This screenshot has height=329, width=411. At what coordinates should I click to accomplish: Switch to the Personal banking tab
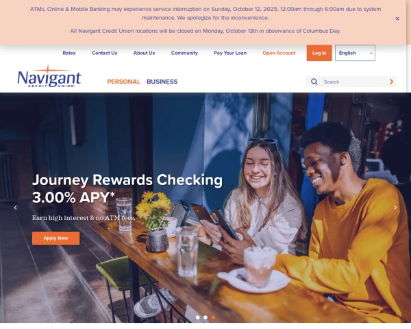[124, 82]
